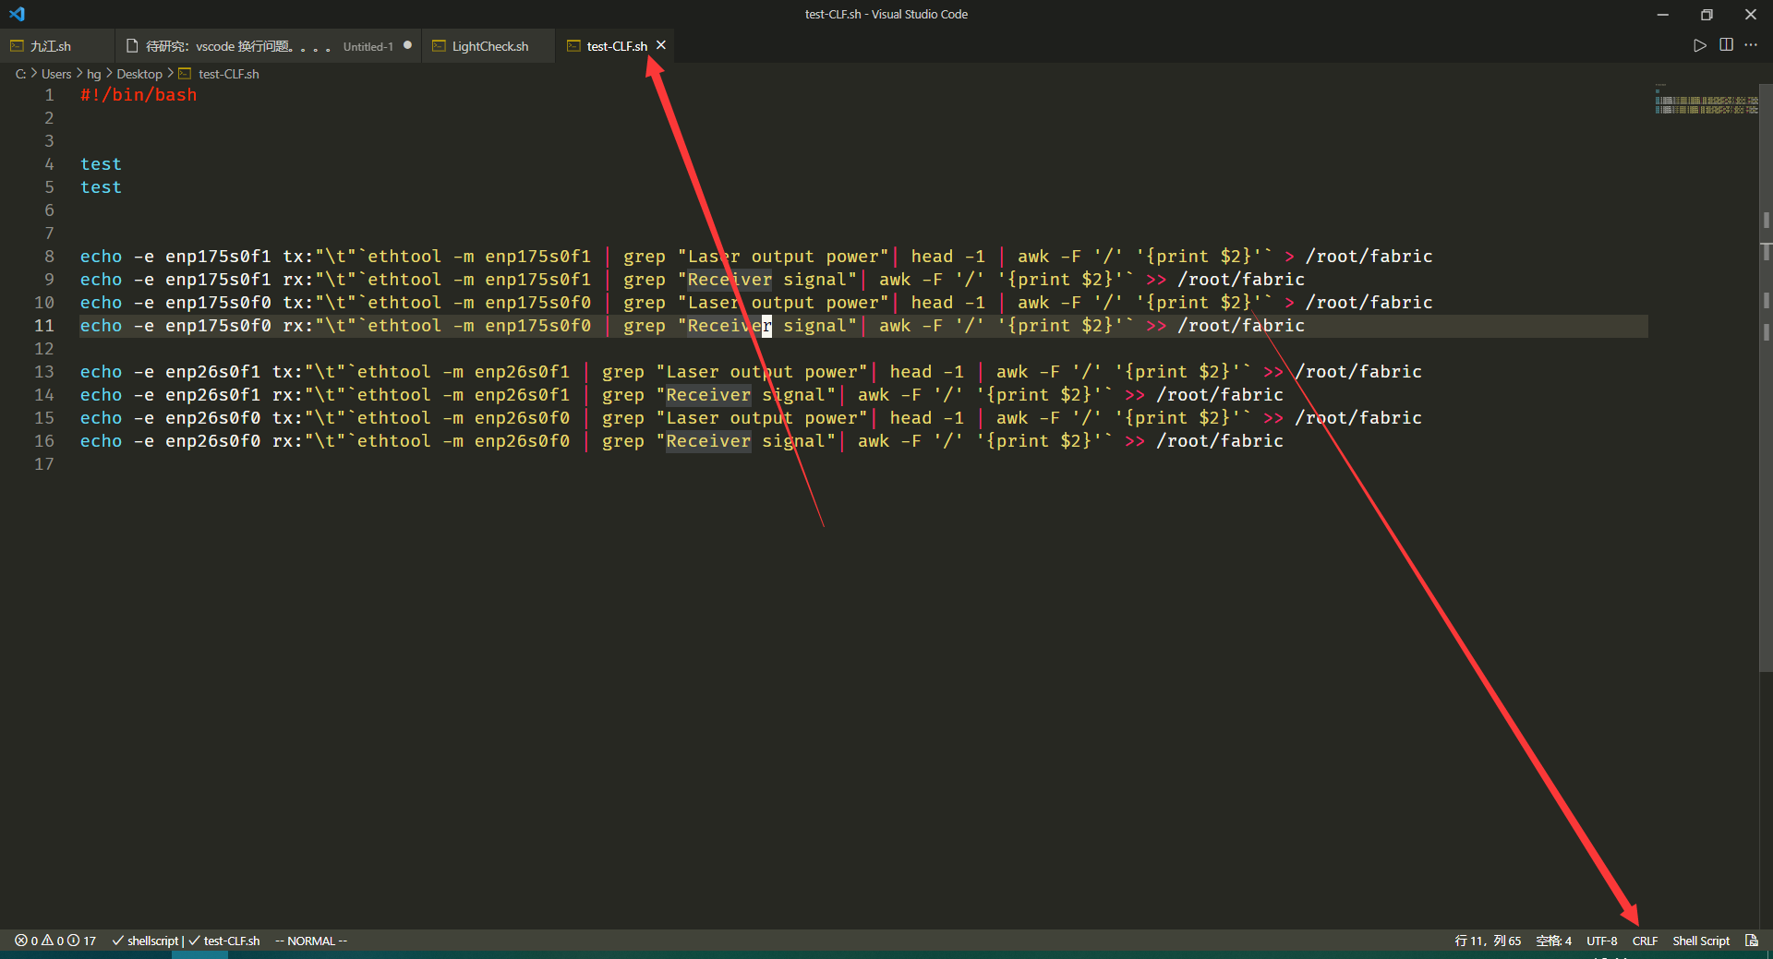The width and height of the screenshot is (1773, 959).
Task: Open the test-CLF.sh breadcrumb file entry
Action: click(228, 74)
